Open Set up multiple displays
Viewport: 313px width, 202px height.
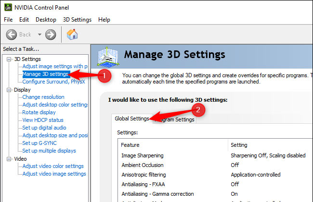[49, 151]
